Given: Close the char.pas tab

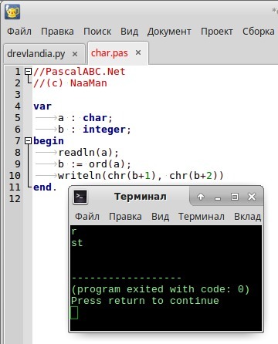Looking at the screenshot, I should [138, 52].
